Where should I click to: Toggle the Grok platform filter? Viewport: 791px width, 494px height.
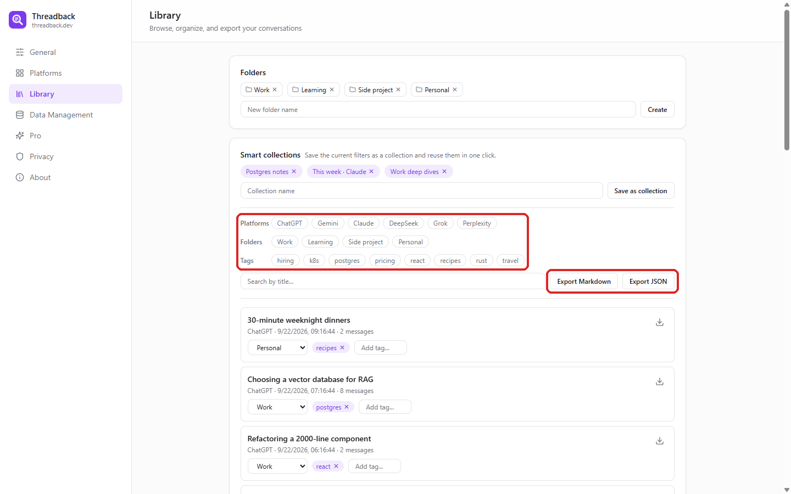pyautogui.click(x=441, y=223)
